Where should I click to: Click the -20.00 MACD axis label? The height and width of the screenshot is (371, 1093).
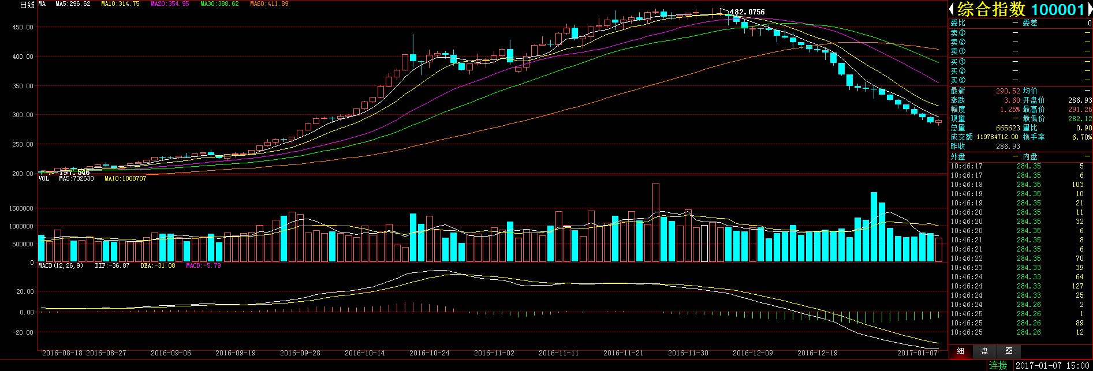click(23, 332)
